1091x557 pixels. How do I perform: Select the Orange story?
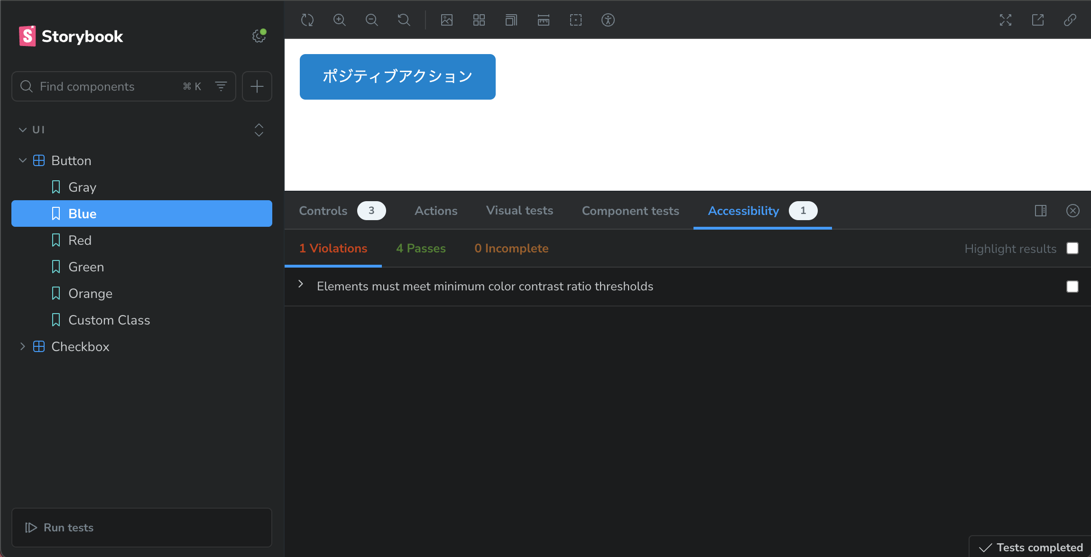point(90,293)
